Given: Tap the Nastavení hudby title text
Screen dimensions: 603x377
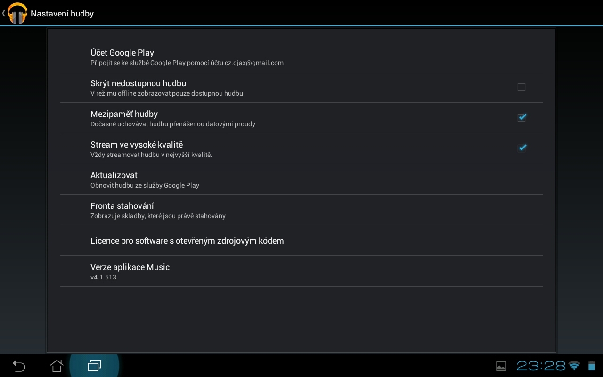Looking at the screenshot, I should [x=62, y=14].
